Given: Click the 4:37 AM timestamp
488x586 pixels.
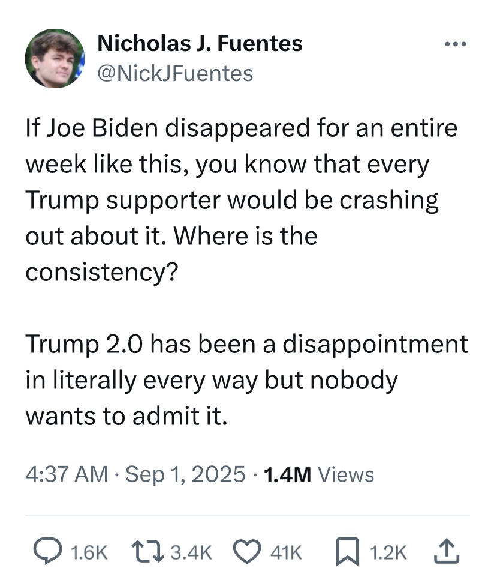Looking at the screenshot, I should (x=67, y=474).
